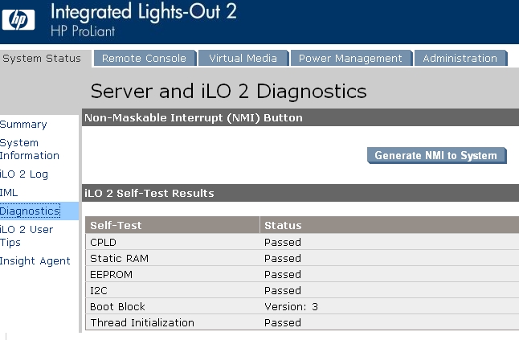Click the Self-Test column header
The image size is (519, 340).
pos(173,225)
